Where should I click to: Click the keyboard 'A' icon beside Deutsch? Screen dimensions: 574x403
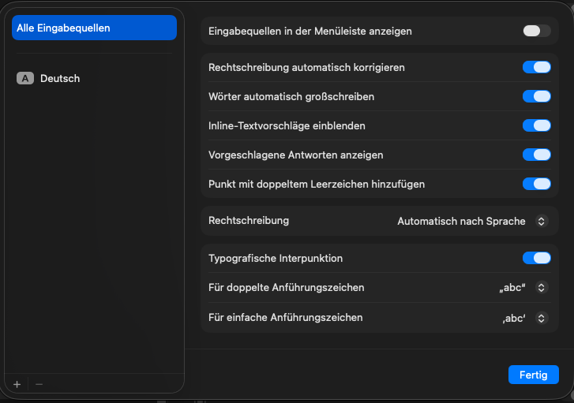click(25, 78)
